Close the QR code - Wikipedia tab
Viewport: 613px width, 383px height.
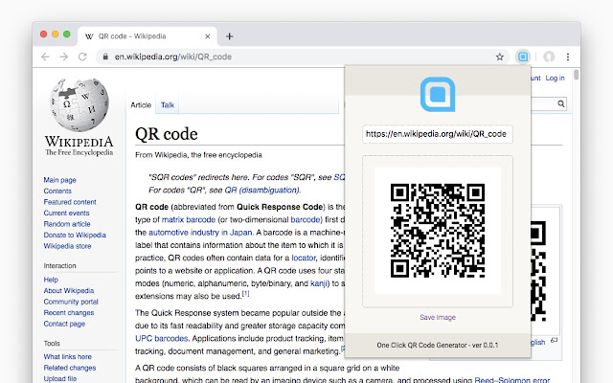coord(208,36)
